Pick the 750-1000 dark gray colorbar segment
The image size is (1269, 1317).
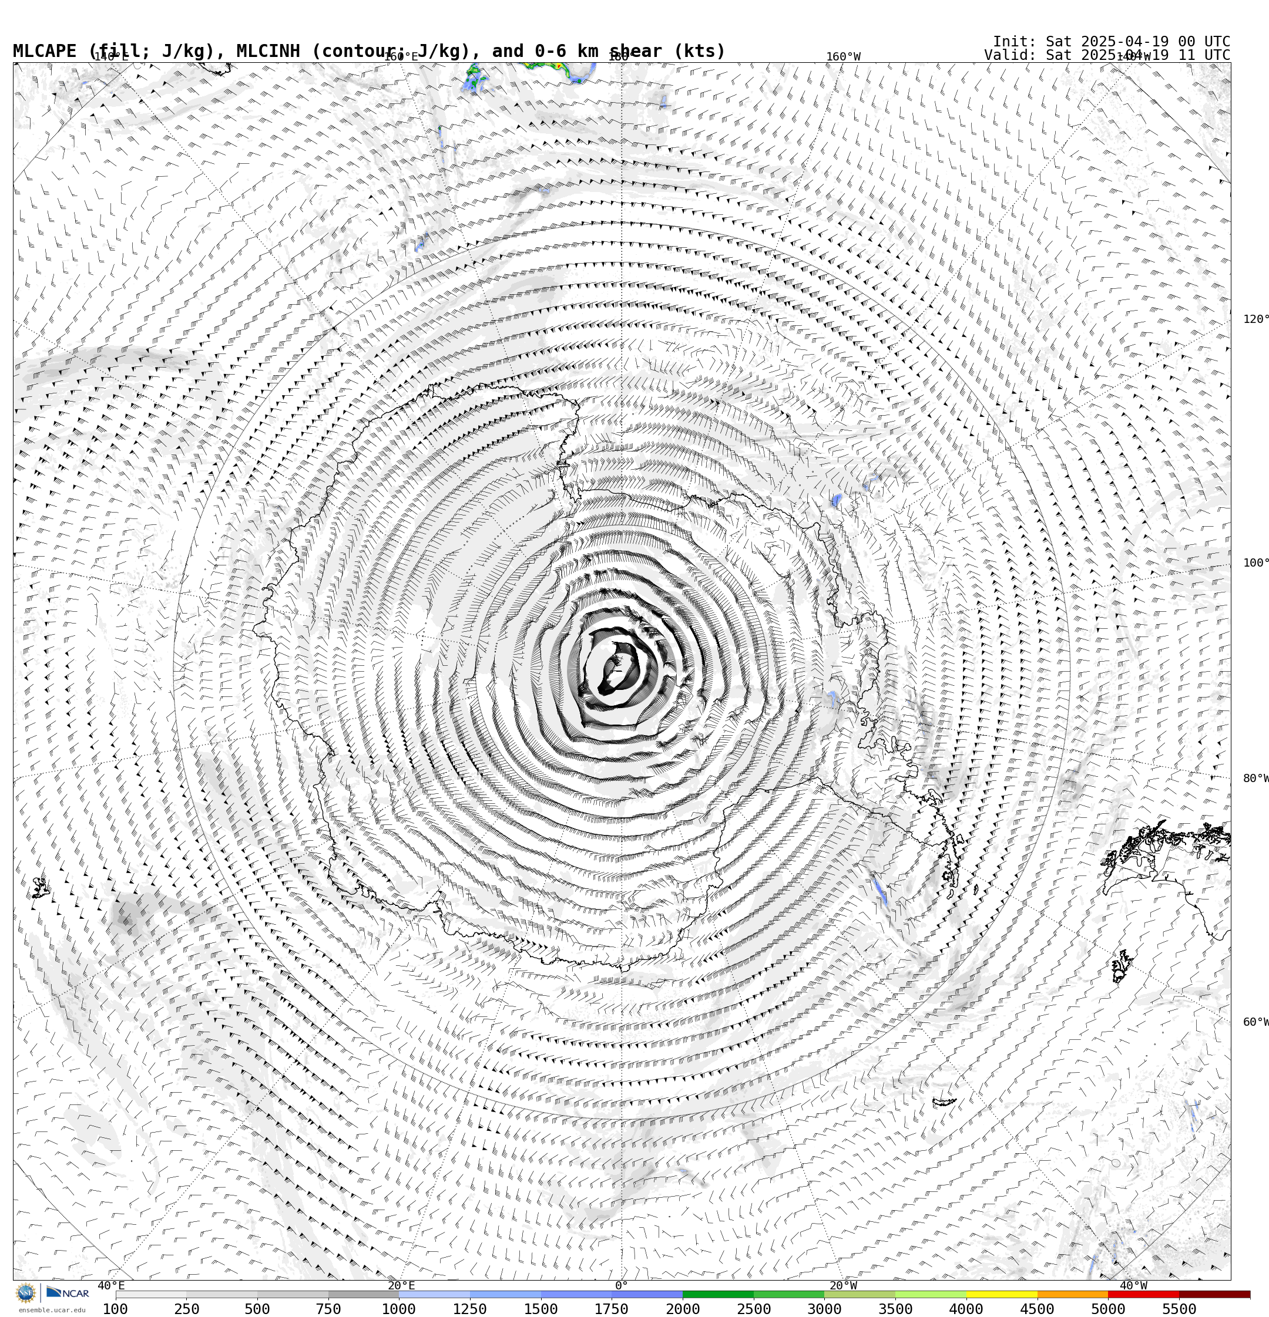(364, 1294)
